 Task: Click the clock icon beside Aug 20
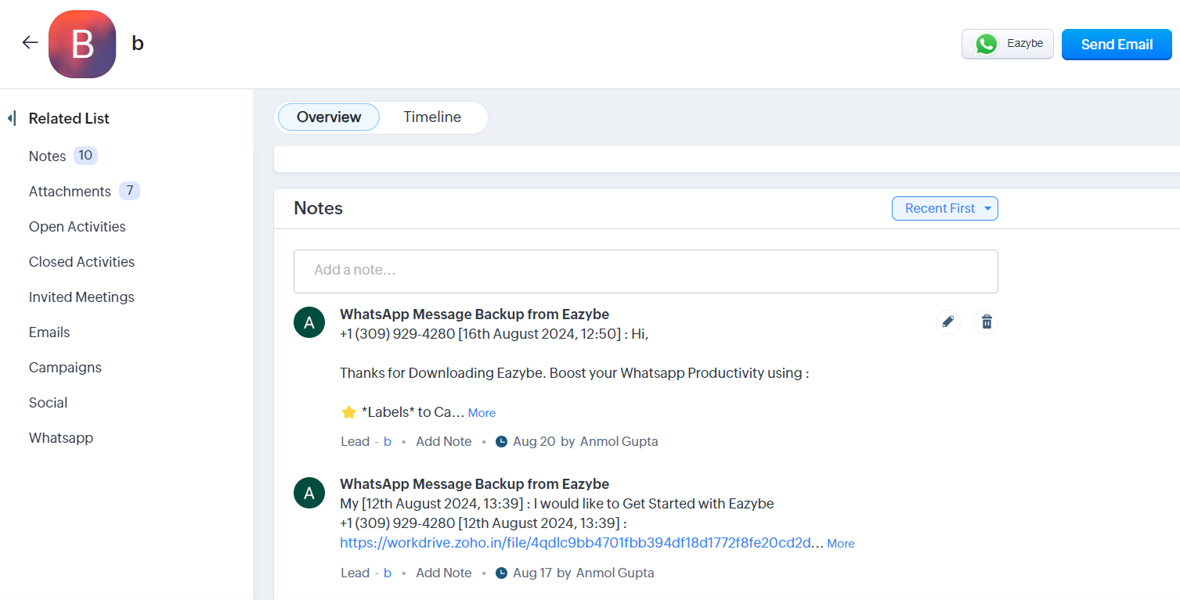tap(501, 440)
